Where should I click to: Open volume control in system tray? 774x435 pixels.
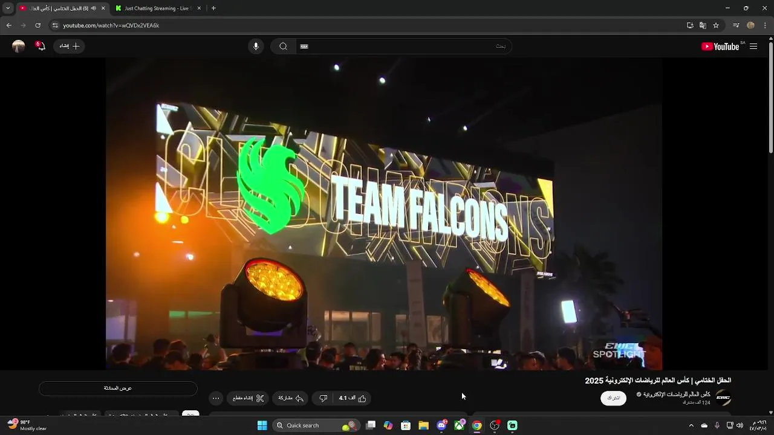point(740,425)
